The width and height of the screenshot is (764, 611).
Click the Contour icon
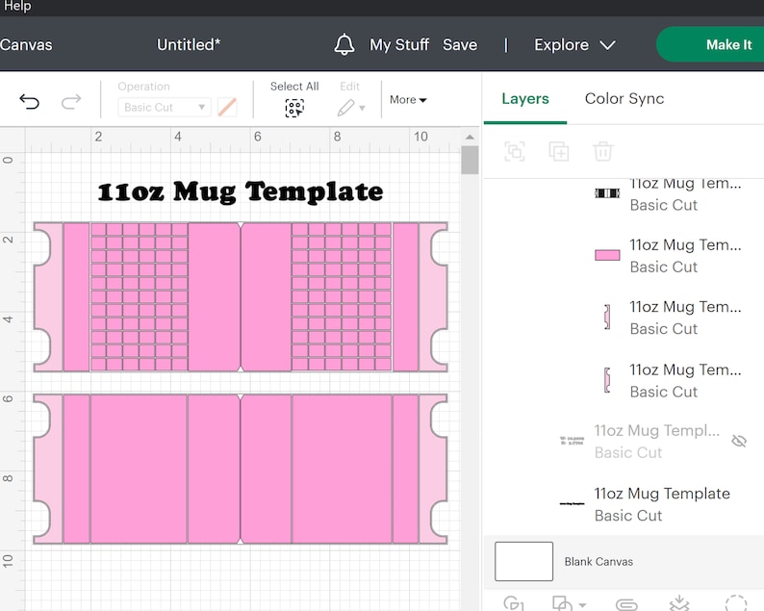pos(736,603)
